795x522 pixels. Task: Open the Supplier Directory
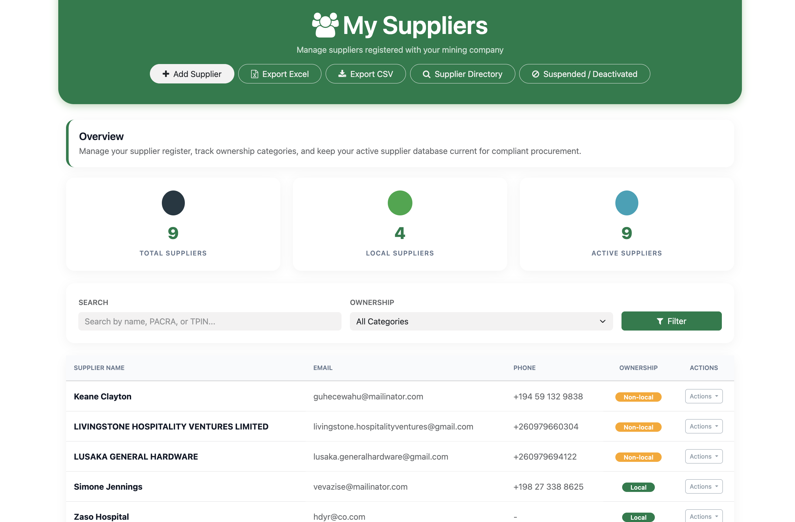coord(462,74)
